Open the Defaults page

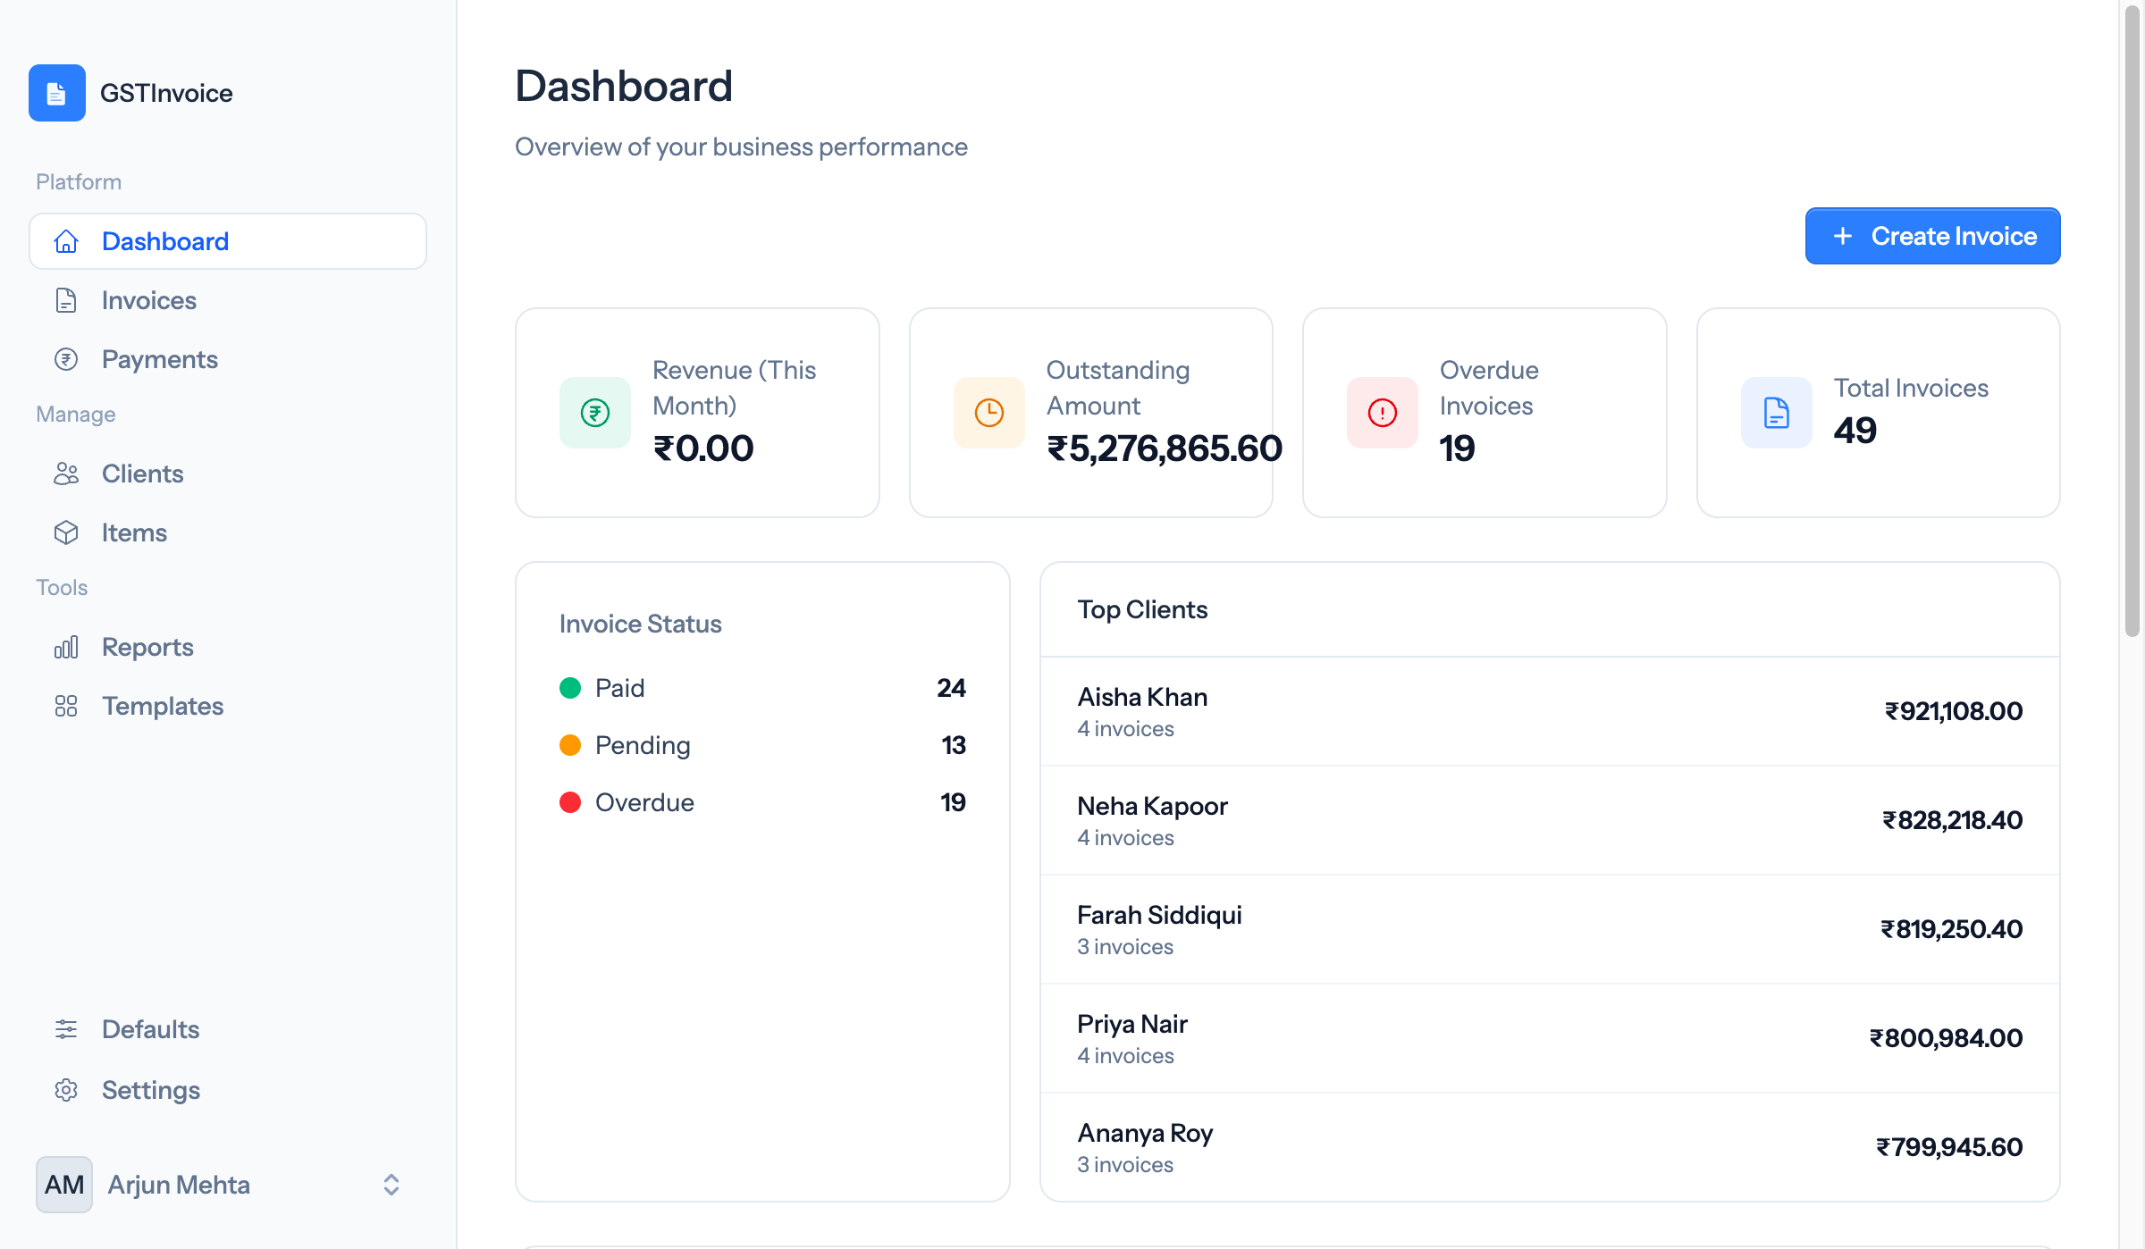(228, 1029)
